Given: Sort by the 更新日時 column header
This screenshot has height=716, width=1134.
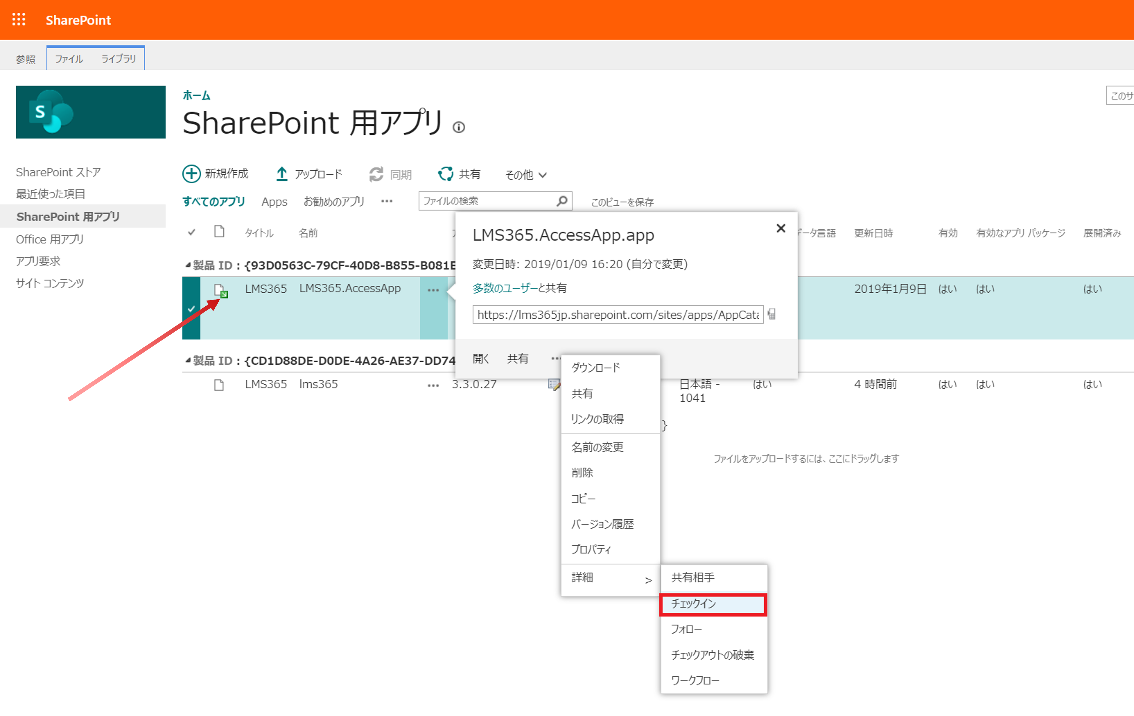Looking at the screenshot, I should [874, 233].
